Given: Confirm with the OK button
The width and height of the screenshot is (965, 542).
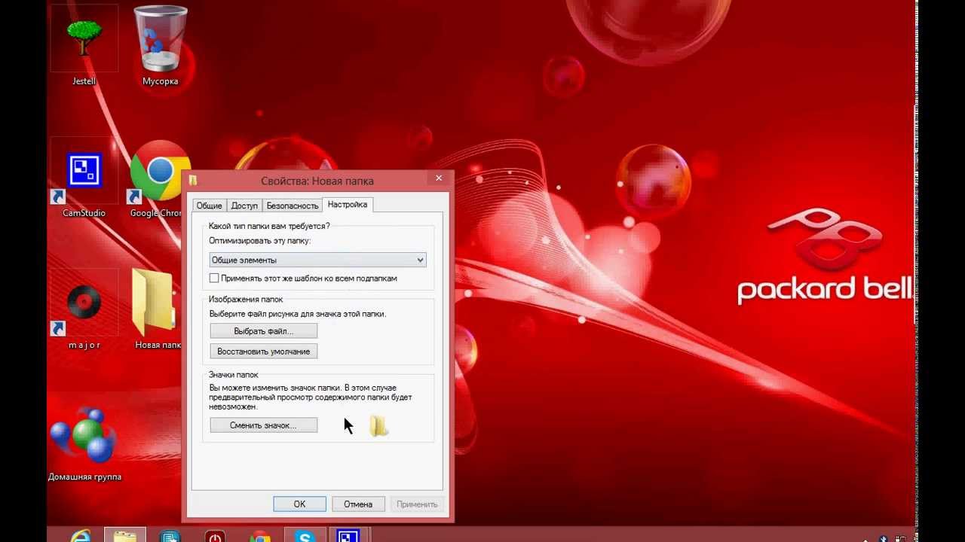Looking at the screenshot, I should (299, 504).
